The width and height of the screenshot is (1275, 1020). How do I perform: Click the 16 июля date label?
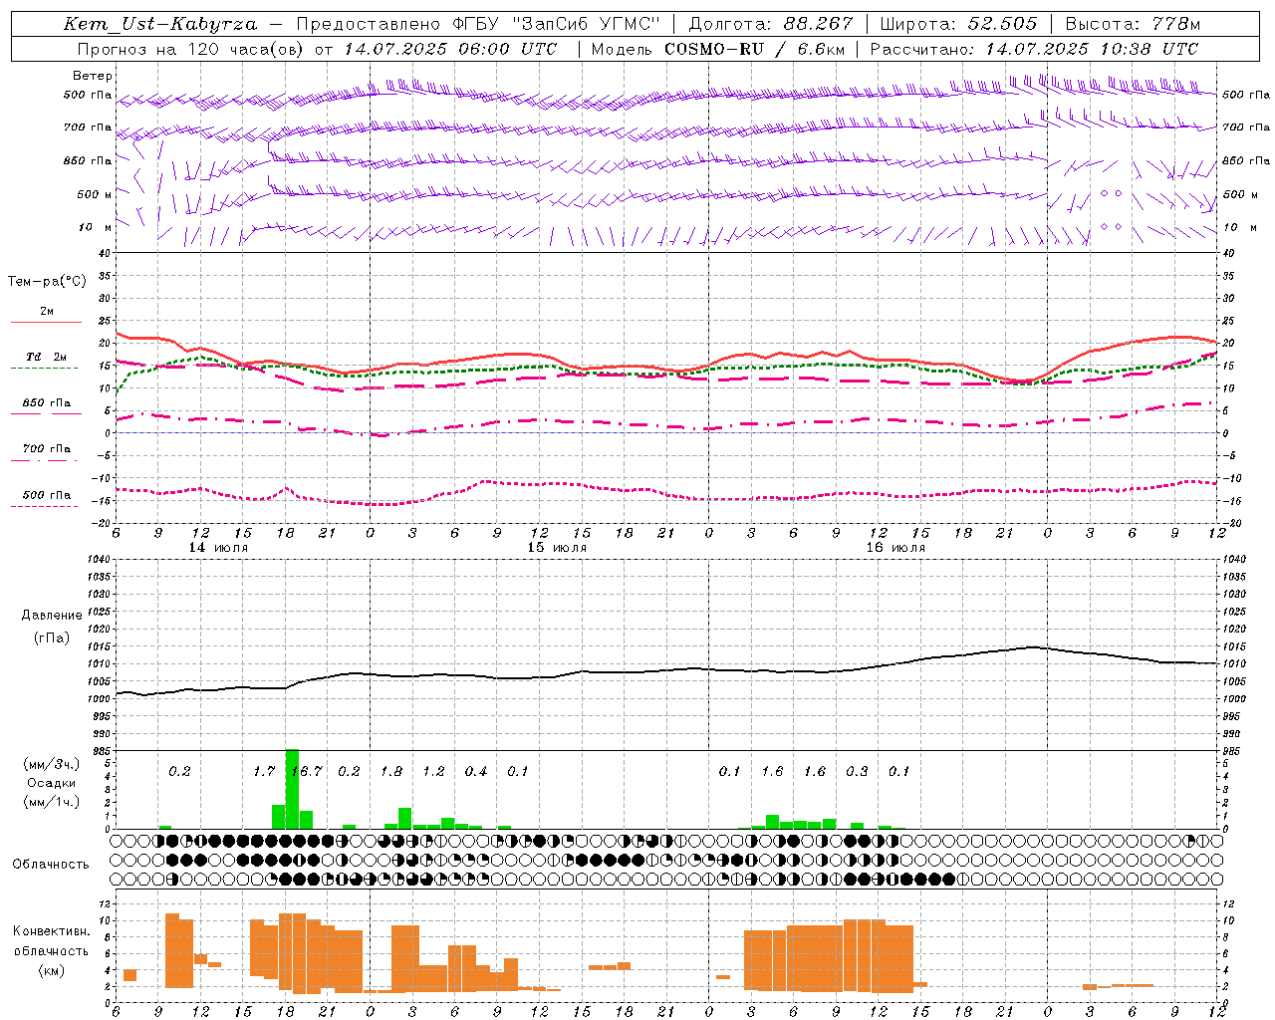coord(895,548)
